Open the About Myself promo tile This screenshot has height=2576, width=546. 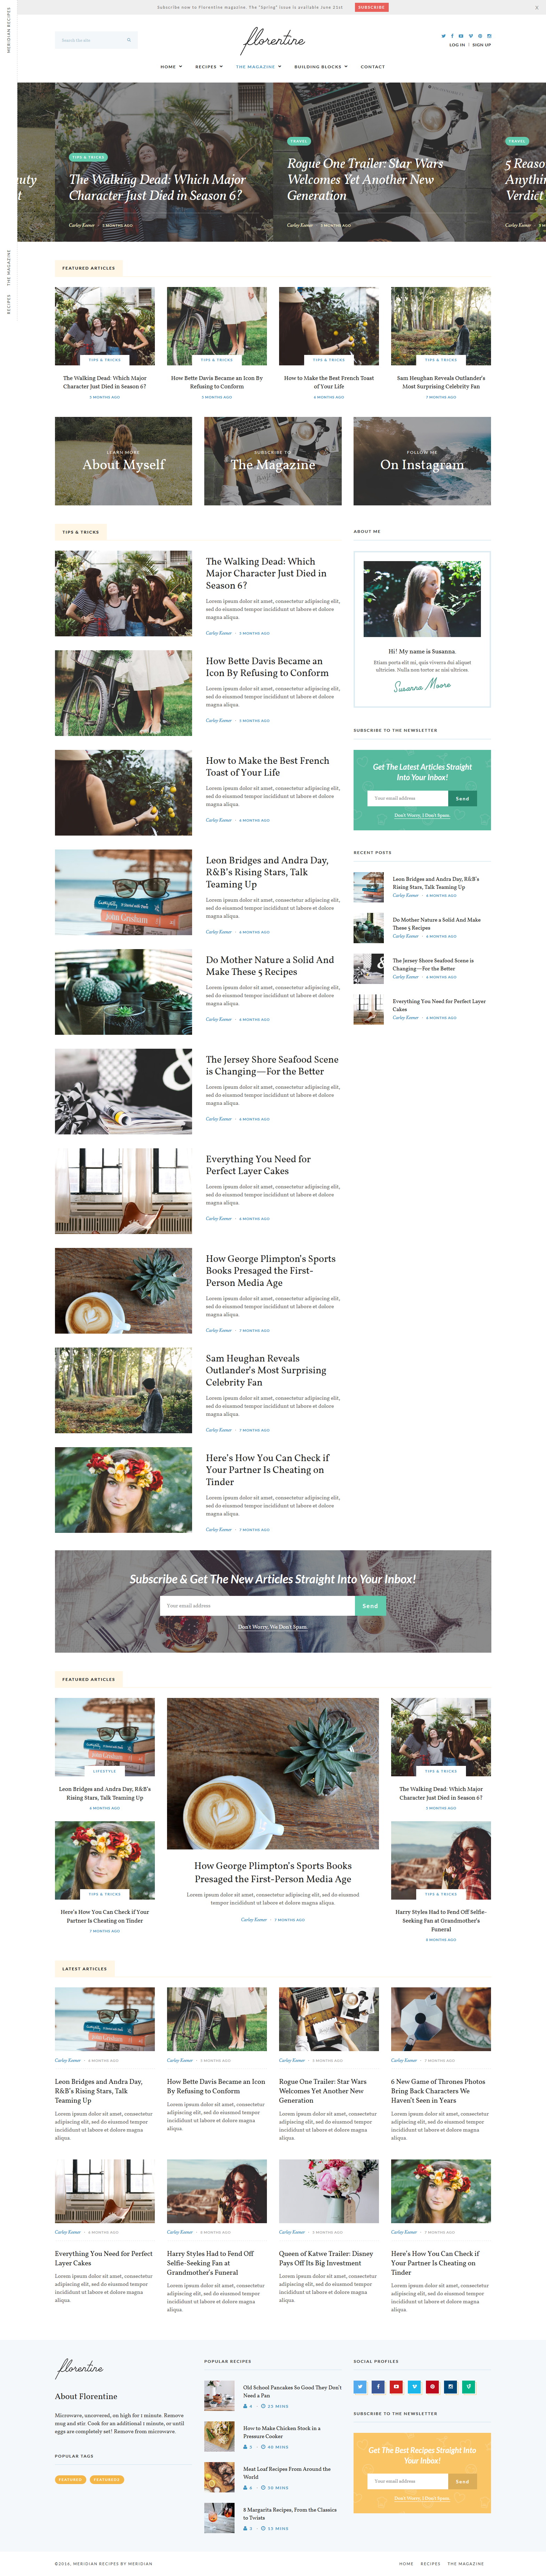point(124,461)
